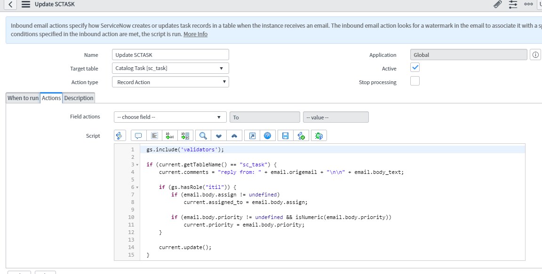This screenshot has height=274, width=542.
Task: Select the Actions tab
Action: (51, 98)
